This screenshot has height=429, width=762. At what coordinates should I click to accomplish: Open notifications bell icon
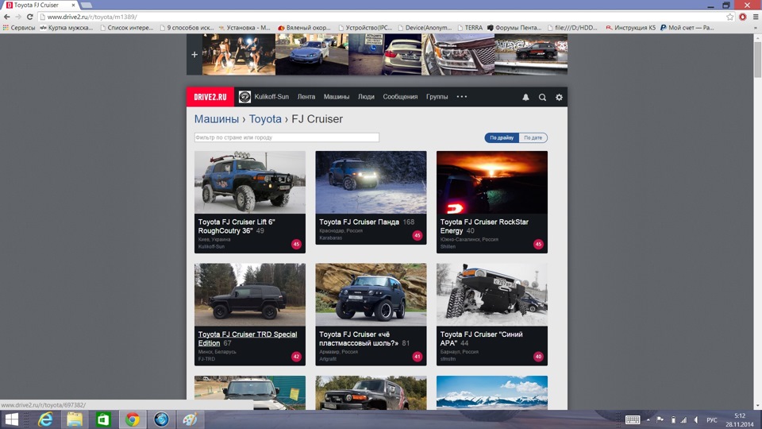pos(525,97)
